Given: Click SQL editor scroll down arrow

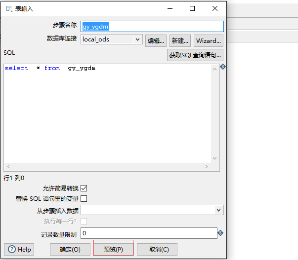Looking at the screenshot, I should pyautogui.click(x=215, y=158).
